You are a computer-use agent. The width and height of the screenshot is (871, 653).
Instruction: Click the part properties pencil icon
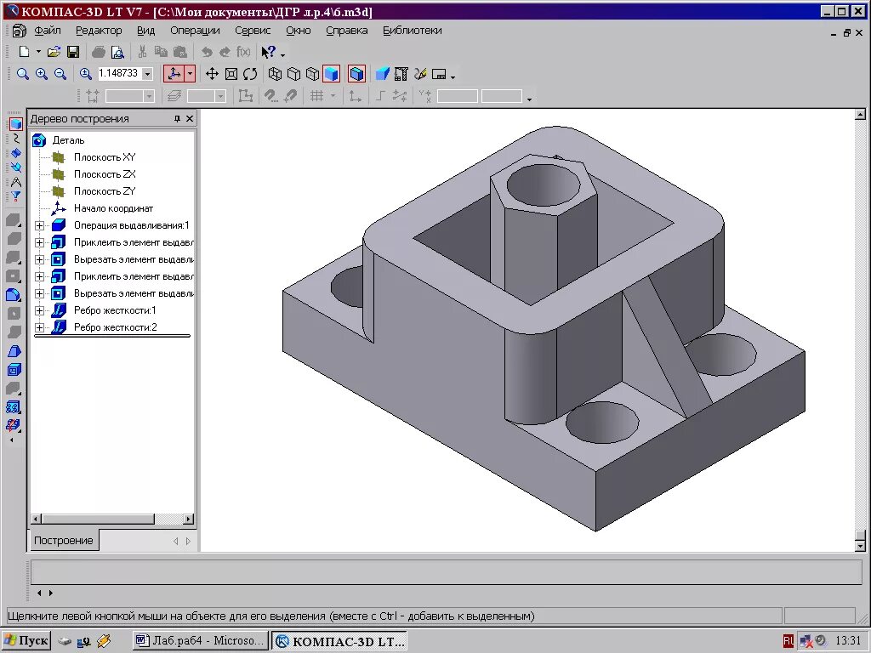[x=420, y=74]
